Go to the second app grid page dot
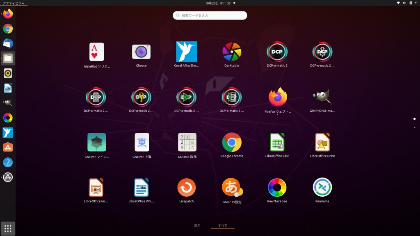Screen dimensions: 420x236 click(x=414, y=128)
